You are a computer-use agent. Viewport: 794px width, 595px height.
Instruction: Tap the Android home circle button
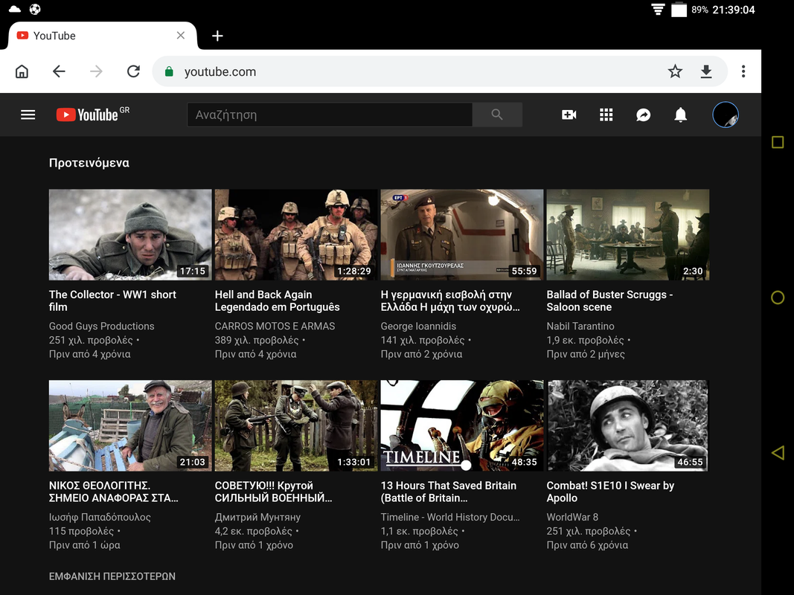tap(778, 297)
